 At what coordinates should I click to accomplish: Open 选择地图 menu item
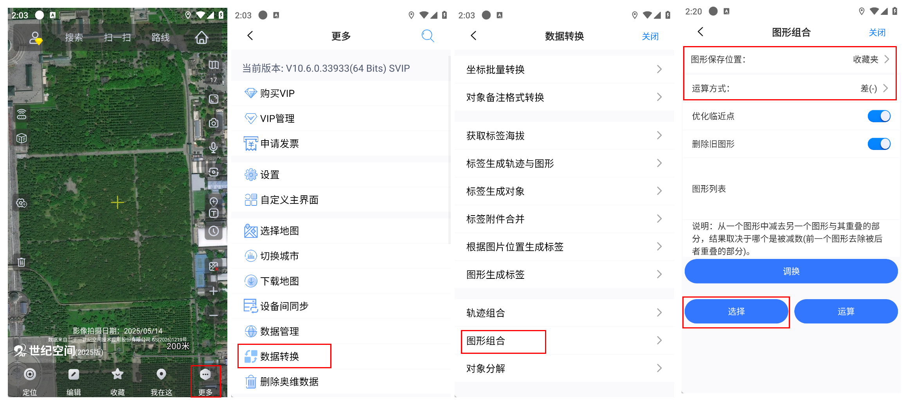coord(340,231)
